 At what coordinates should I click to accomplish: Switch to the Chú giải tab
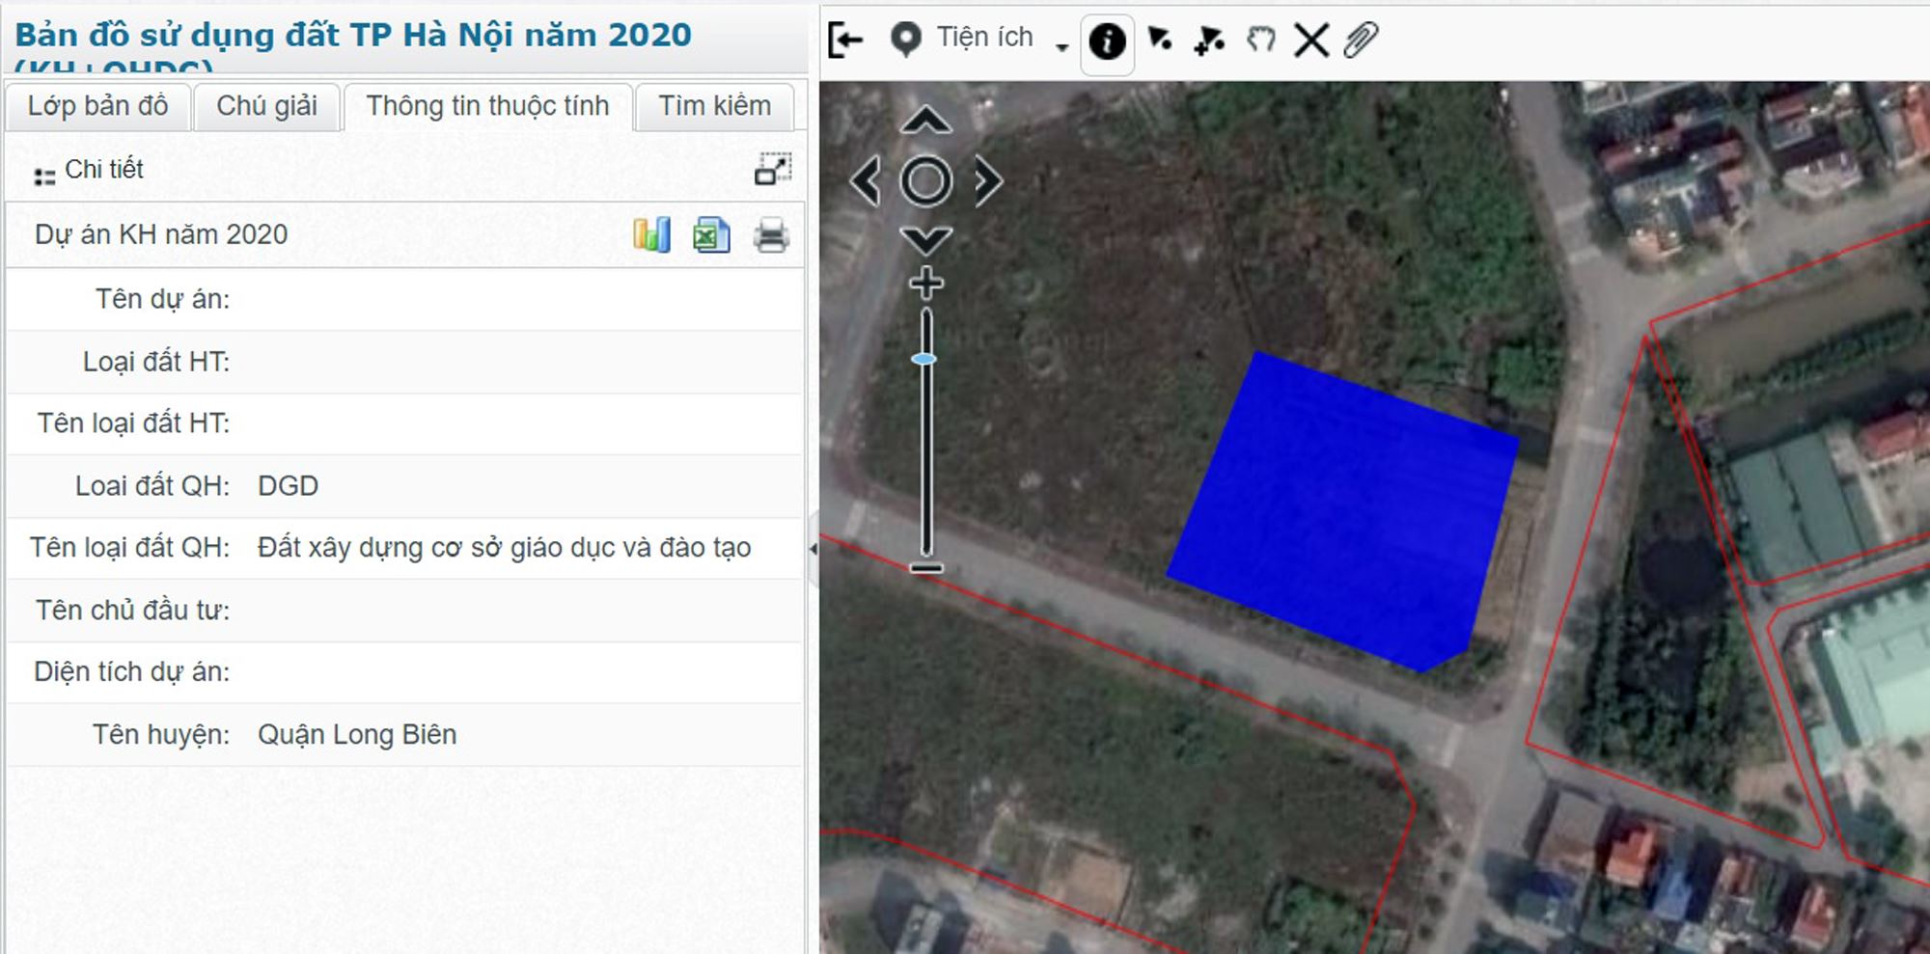(x=266, y=106)
